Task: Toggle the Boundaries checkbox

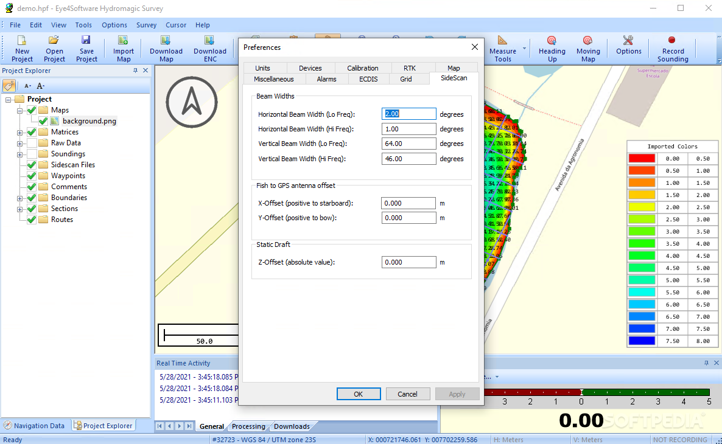Action: coord(32,198)
